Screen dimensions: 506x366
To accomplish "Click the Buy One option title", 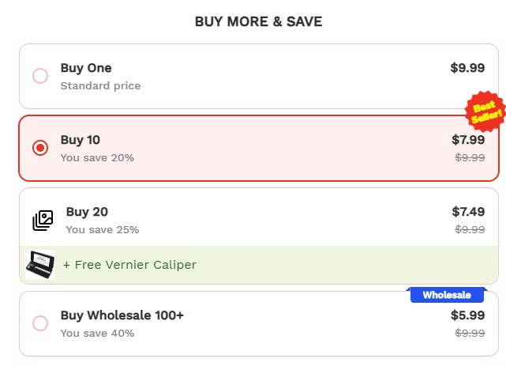I will [86, 68].
